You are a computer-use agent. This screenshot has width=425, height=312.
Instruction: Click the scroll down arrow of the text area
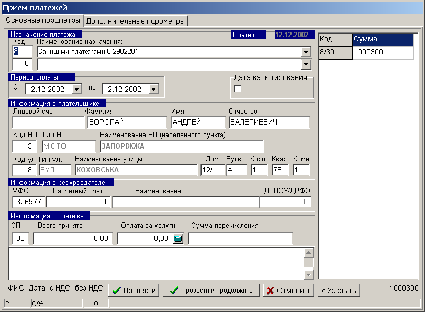click(x=308, y=275)
